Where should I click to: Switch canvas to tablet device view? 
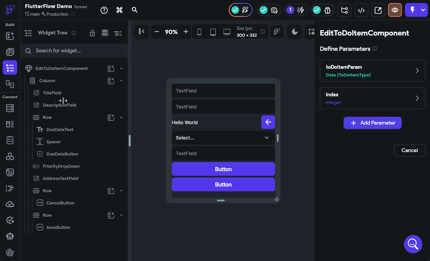[x=213, y=32]
